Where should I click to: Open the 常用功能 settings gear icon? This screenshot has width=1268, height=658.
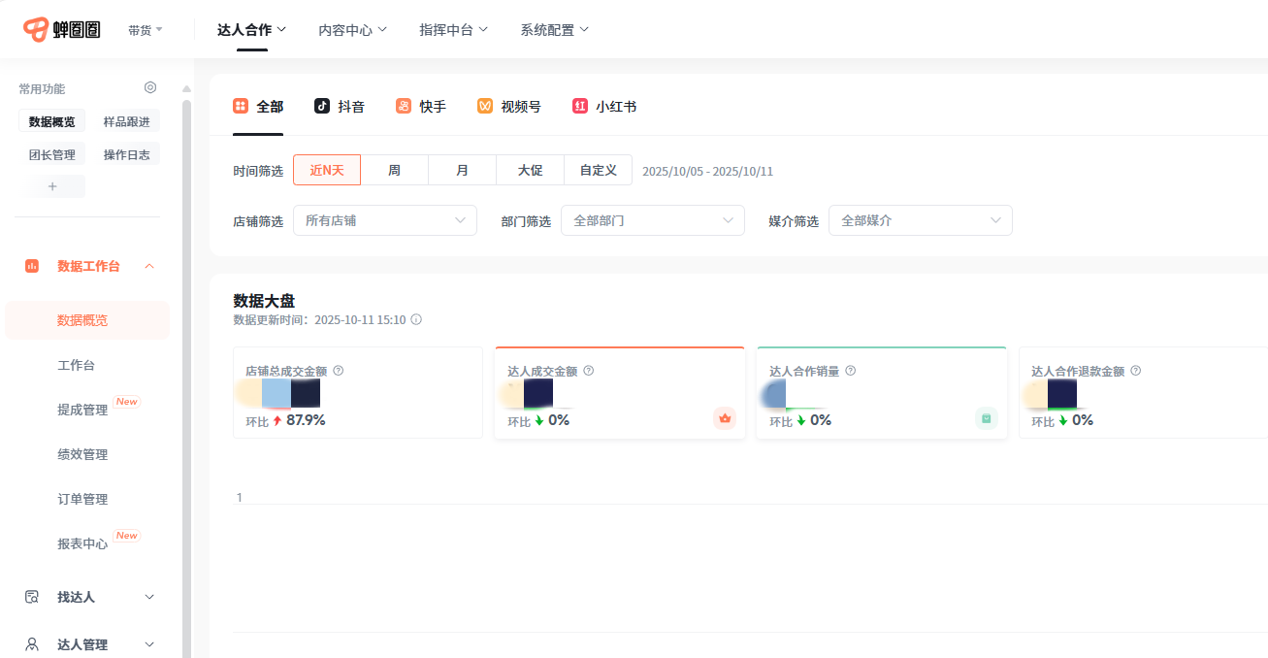[x=150, y=87]
